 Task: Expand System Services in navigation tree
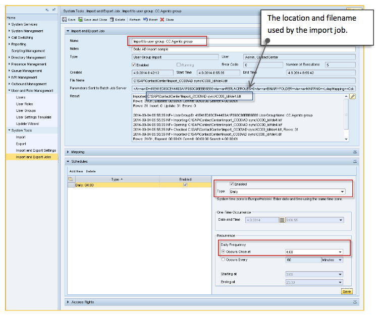(9, 24)
